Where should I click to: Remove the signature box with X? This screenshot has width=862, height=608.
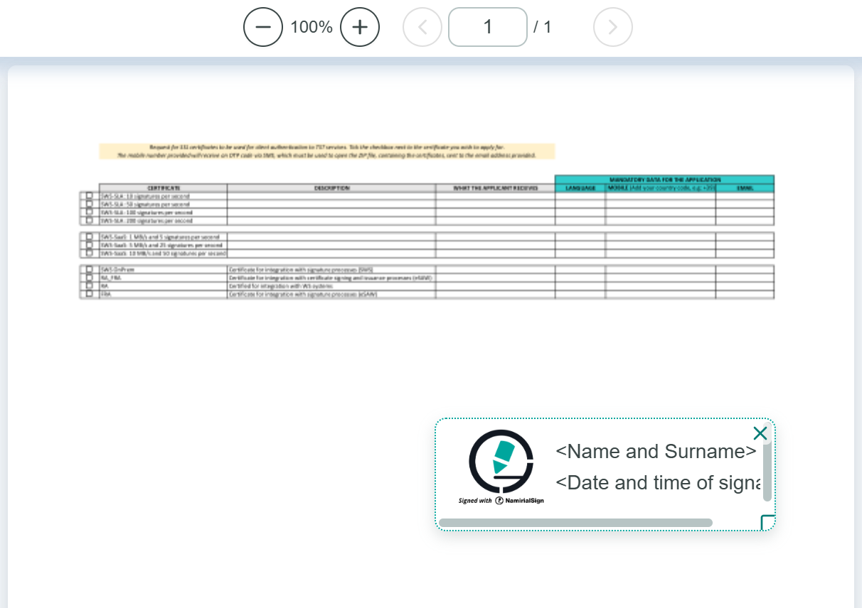[760, 433]
